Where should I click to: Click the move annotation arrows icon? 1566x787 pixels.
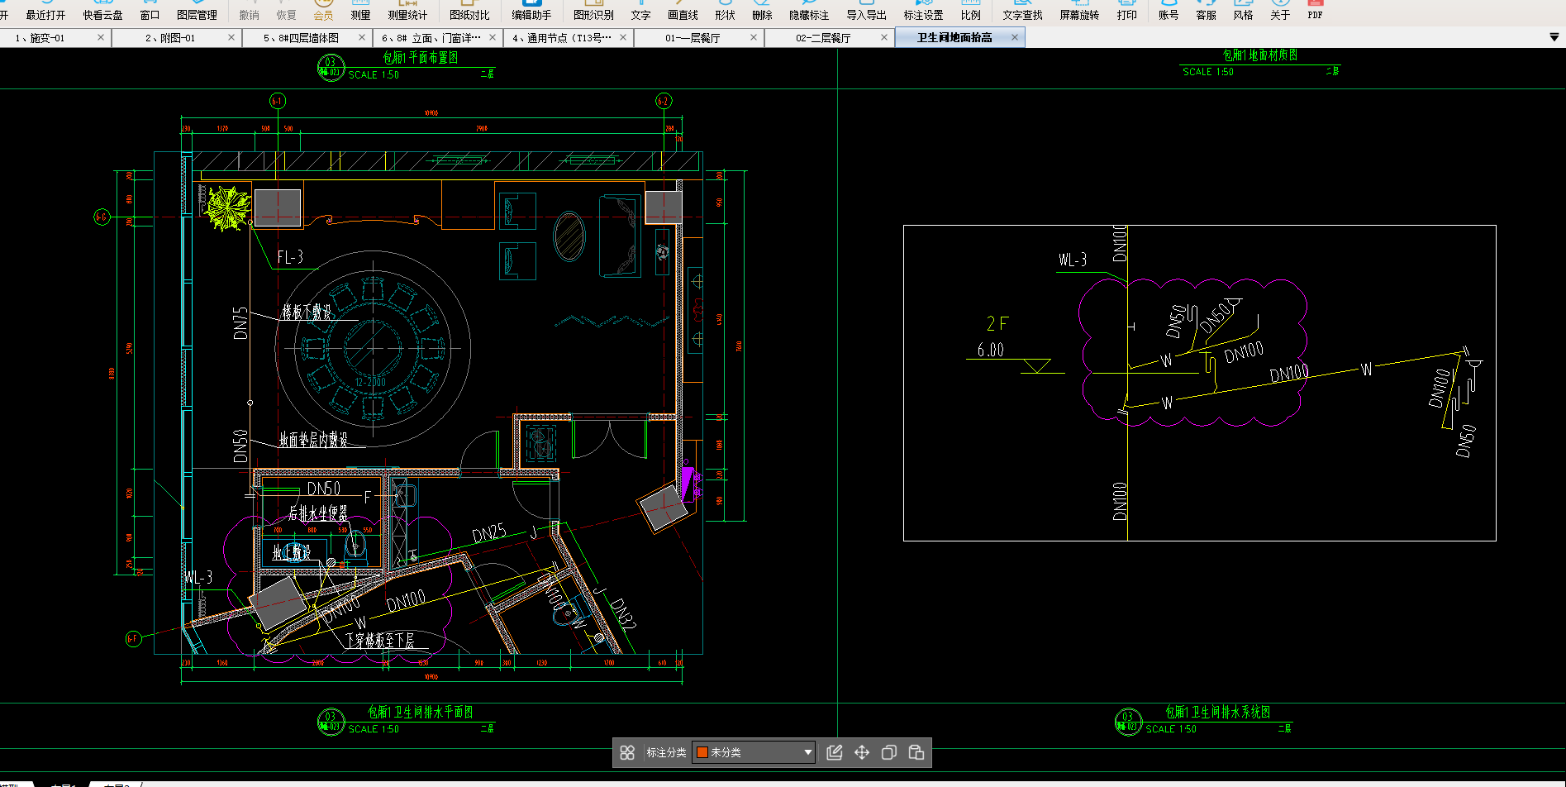862,752
